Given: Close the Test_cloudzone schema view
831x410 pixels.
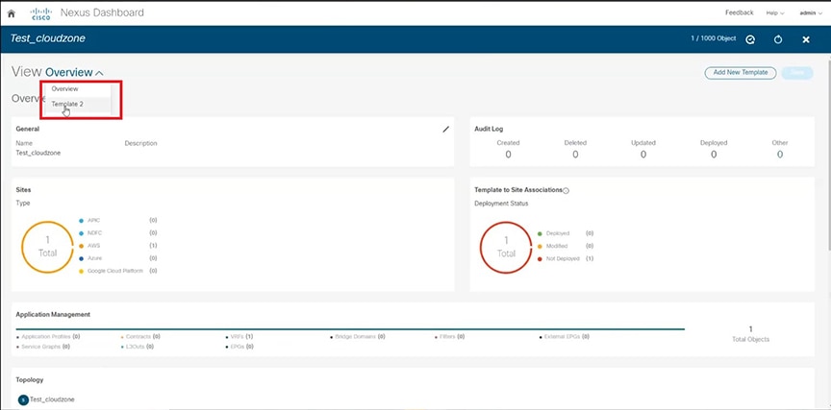Looking at the screenshot, I should tap(806, 39).
